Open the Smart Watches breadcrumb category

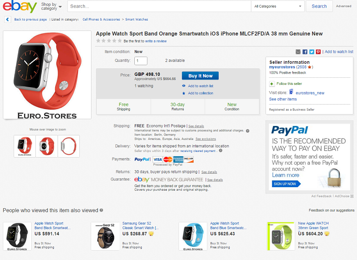pyautogui.click(x=137, y=20)
